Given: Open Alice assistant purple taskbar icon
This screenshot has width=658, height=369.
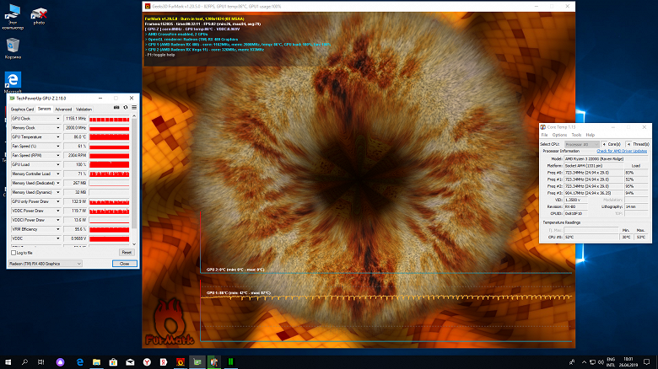Looking at the screenshot, I should pyautogui.click(x=60, y=362).
